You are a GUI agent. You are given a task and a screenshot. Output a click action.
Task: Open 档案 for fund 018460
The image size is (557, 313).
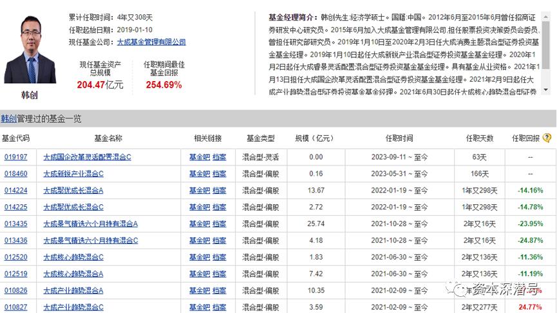[219, 174]
